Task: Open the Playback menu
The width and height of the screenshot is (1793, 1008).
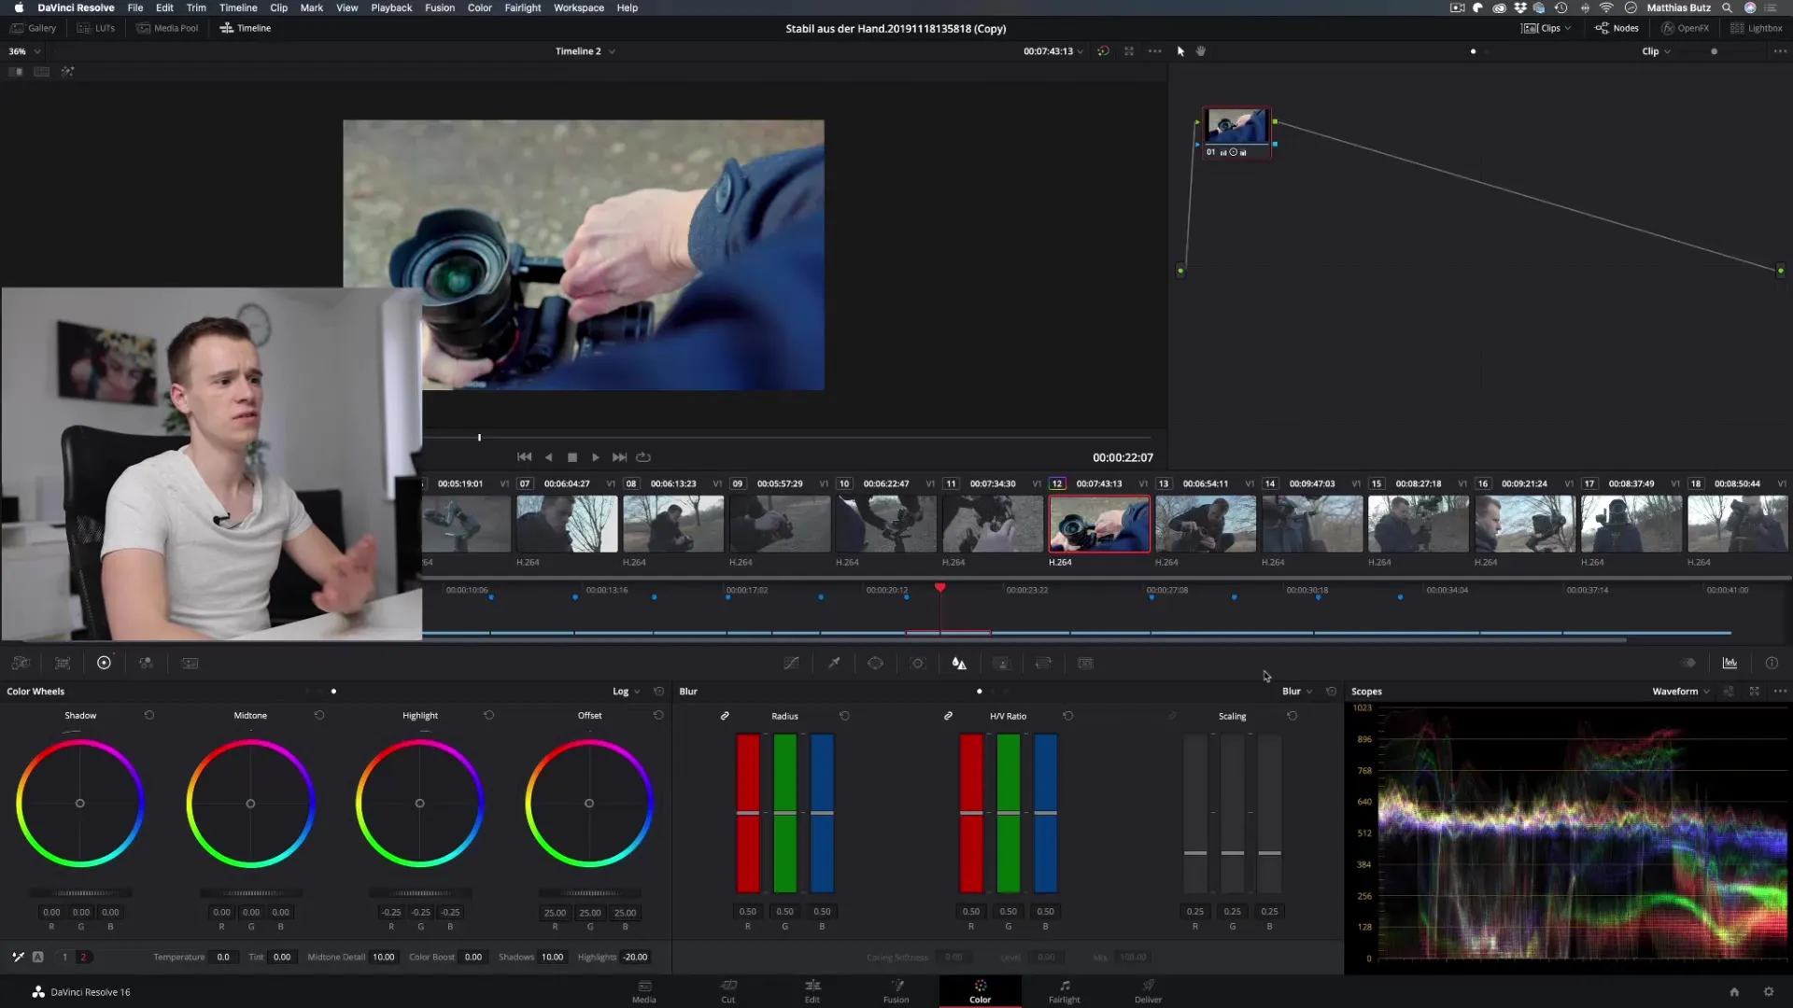Action: point(391,7)
